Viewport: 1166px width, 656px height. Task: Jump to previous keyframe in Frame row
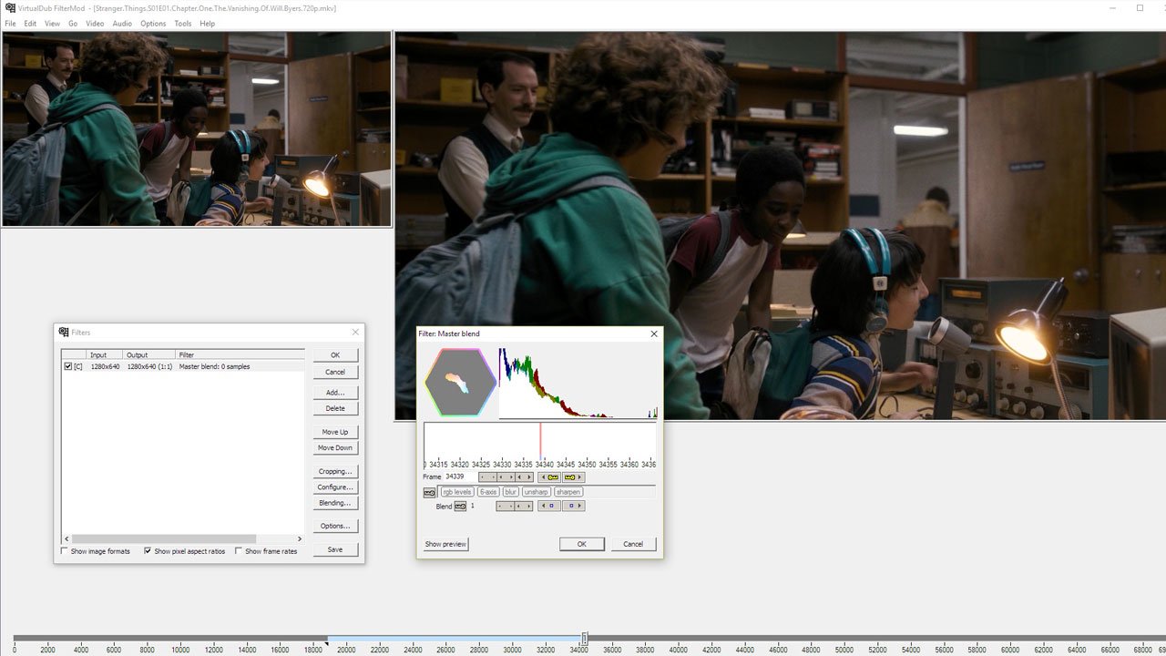click(x=549, y=477)
